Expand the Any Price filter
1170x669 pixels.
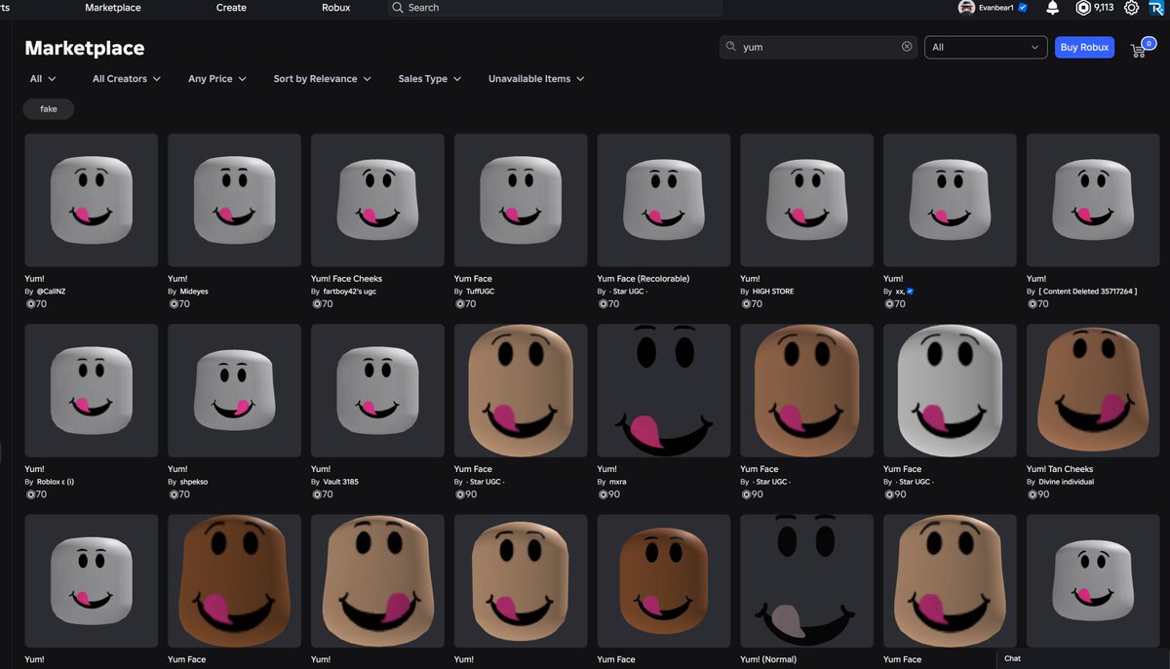click(x=216, y=79)
